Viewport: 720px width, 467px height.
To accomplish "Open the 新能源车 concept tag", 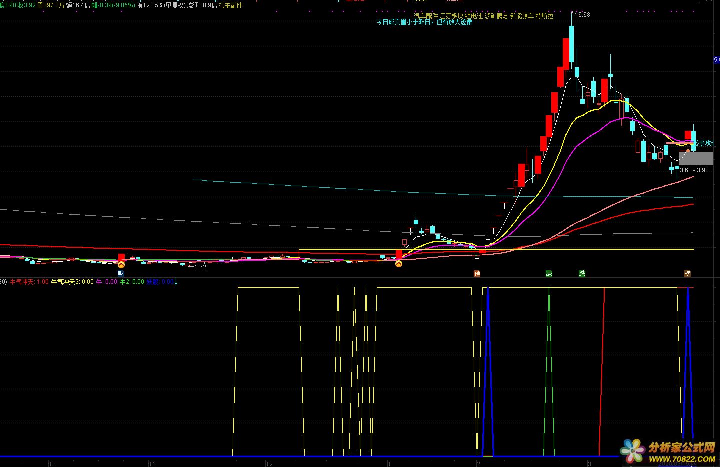I will click(x=522, y=16).
